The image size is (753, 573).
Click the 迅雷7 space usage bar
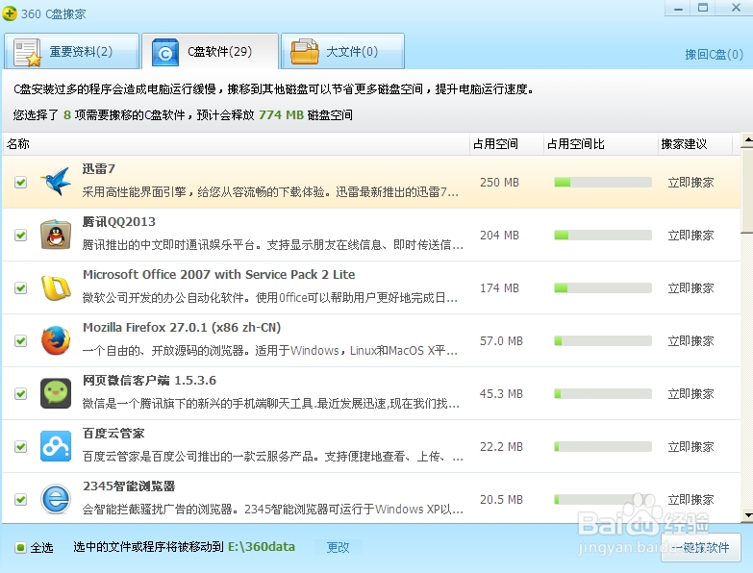[603, 183]
